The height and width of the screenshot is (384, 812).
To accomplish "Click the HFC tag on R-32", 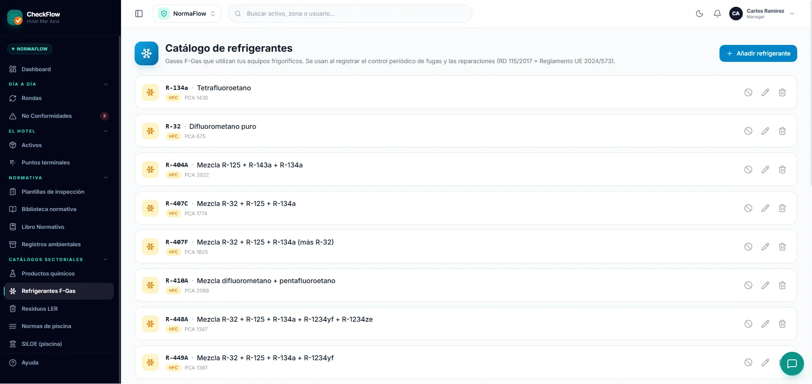I will 173,136.
